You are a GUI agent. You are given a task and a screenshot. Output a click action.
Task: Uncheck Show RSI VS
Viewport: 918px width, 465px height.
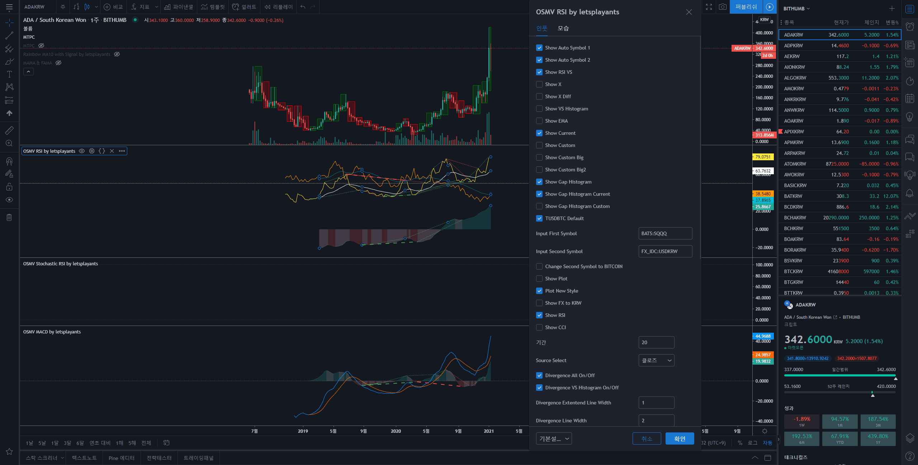click(539, 72)
